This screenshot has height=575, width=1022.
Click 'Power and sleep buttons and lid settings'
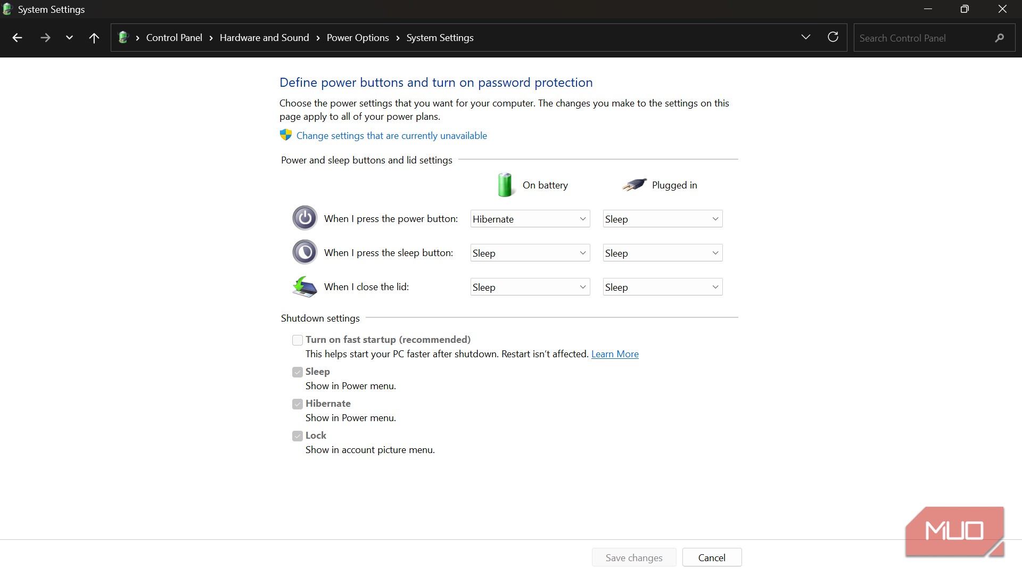point(366,160)
